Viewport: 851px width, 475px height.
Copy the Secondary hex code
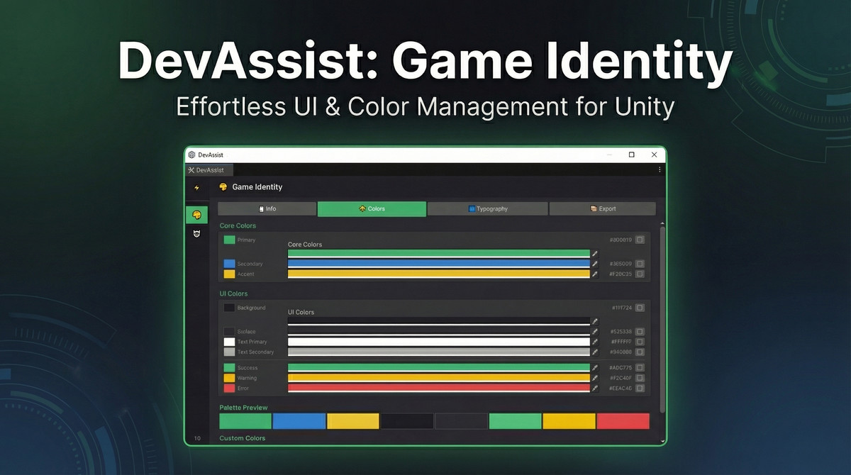tap(640, 264)
